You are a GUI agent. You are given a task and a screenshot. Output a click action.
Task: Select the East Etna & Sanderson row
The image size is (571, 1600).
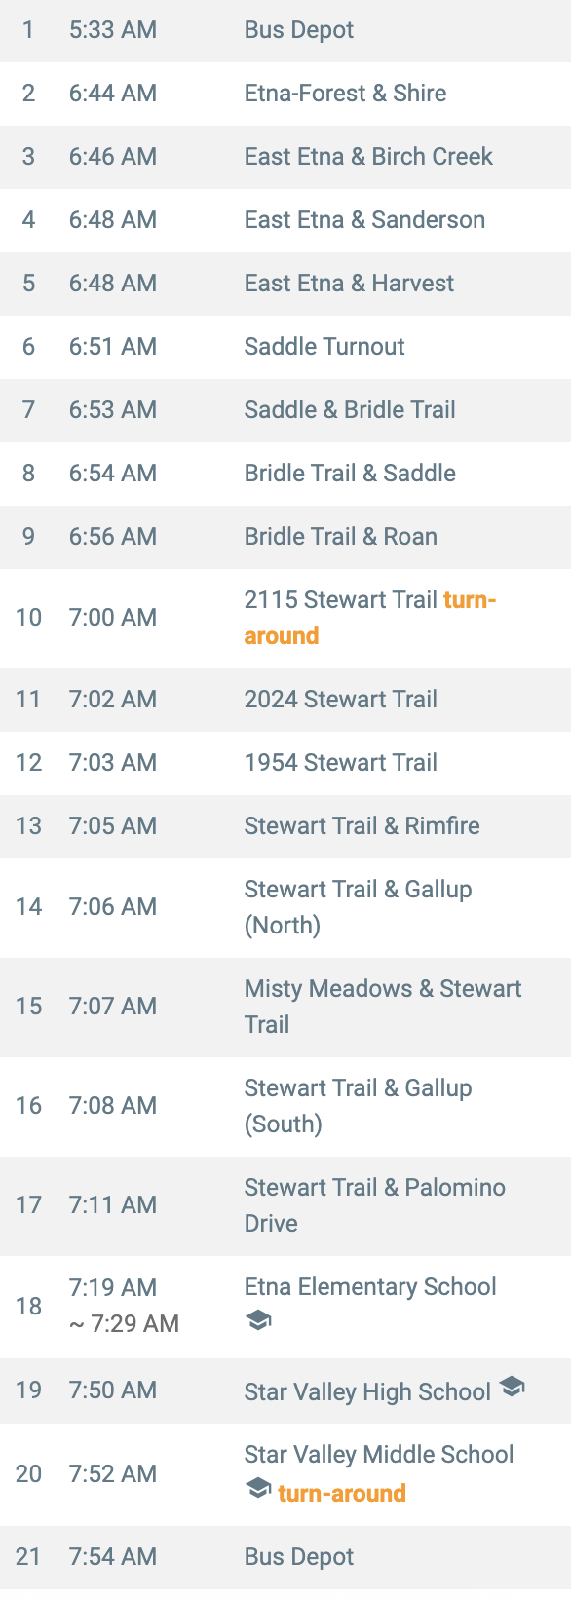click(285, 220)
